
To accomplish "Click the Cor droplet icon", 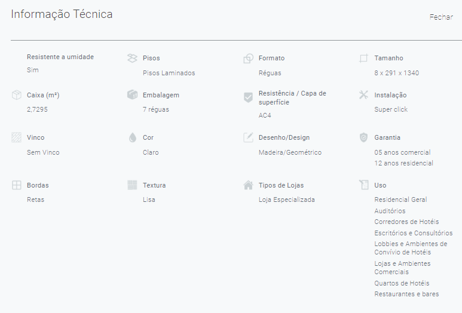I will [x=133, y=137].
